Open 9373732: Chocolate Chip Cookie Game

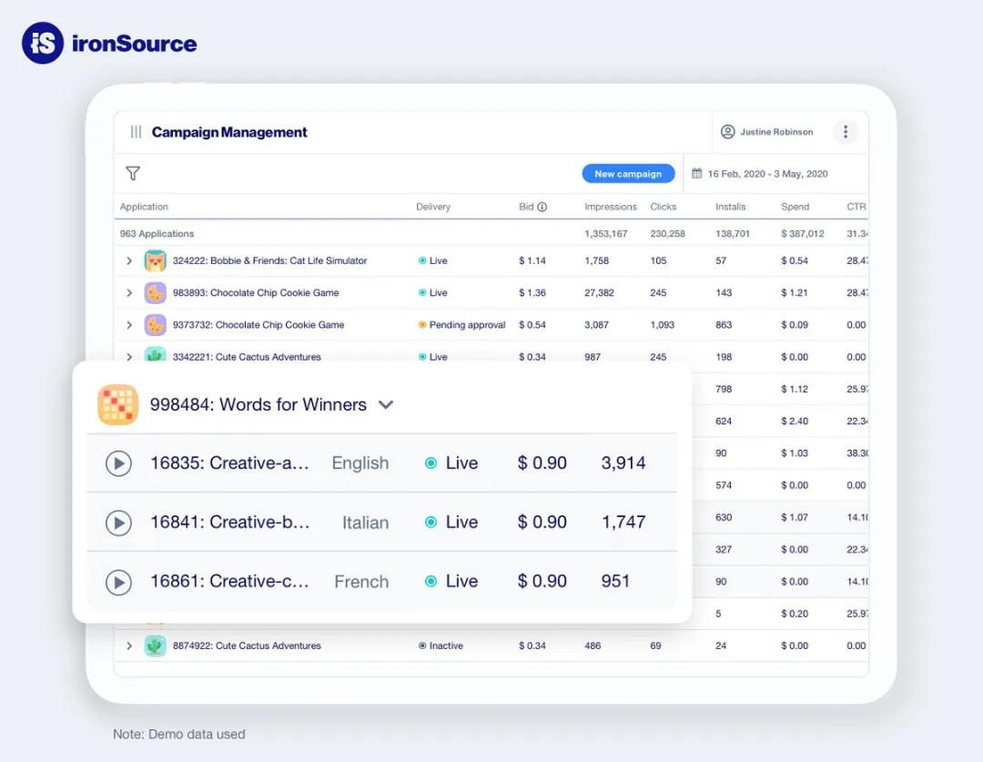point(258,325)
